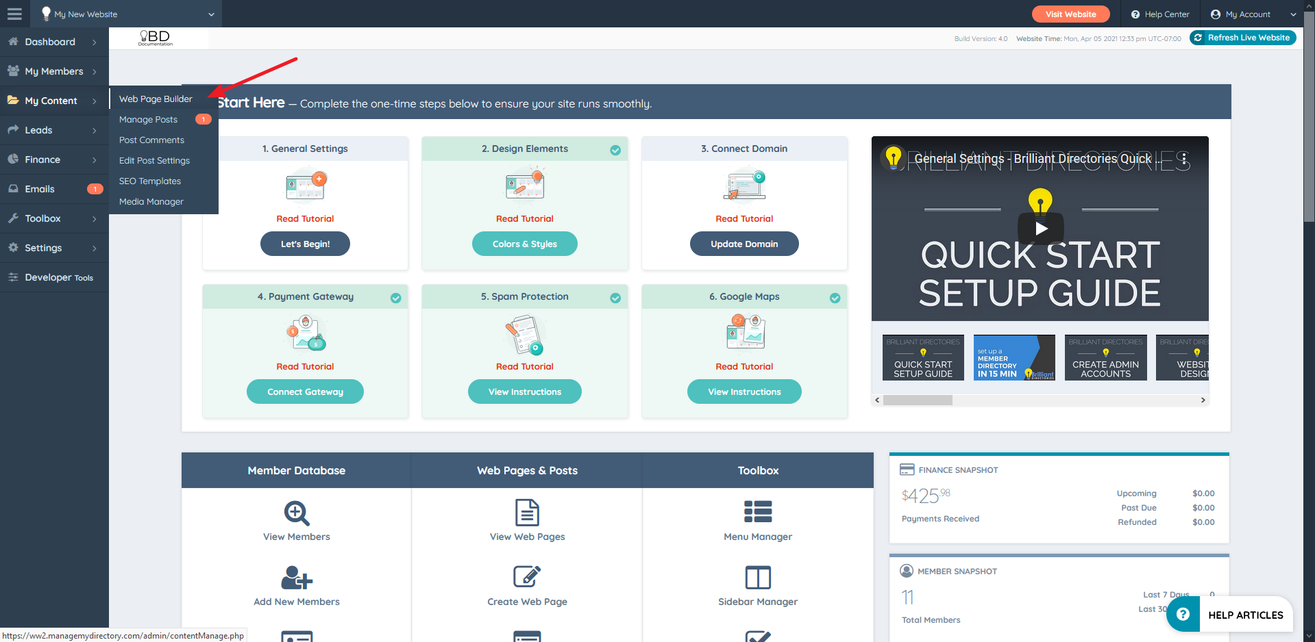1315x642 pixels.
Task: Click the Add New Members person-plus icon
Action: coord(297,578)
